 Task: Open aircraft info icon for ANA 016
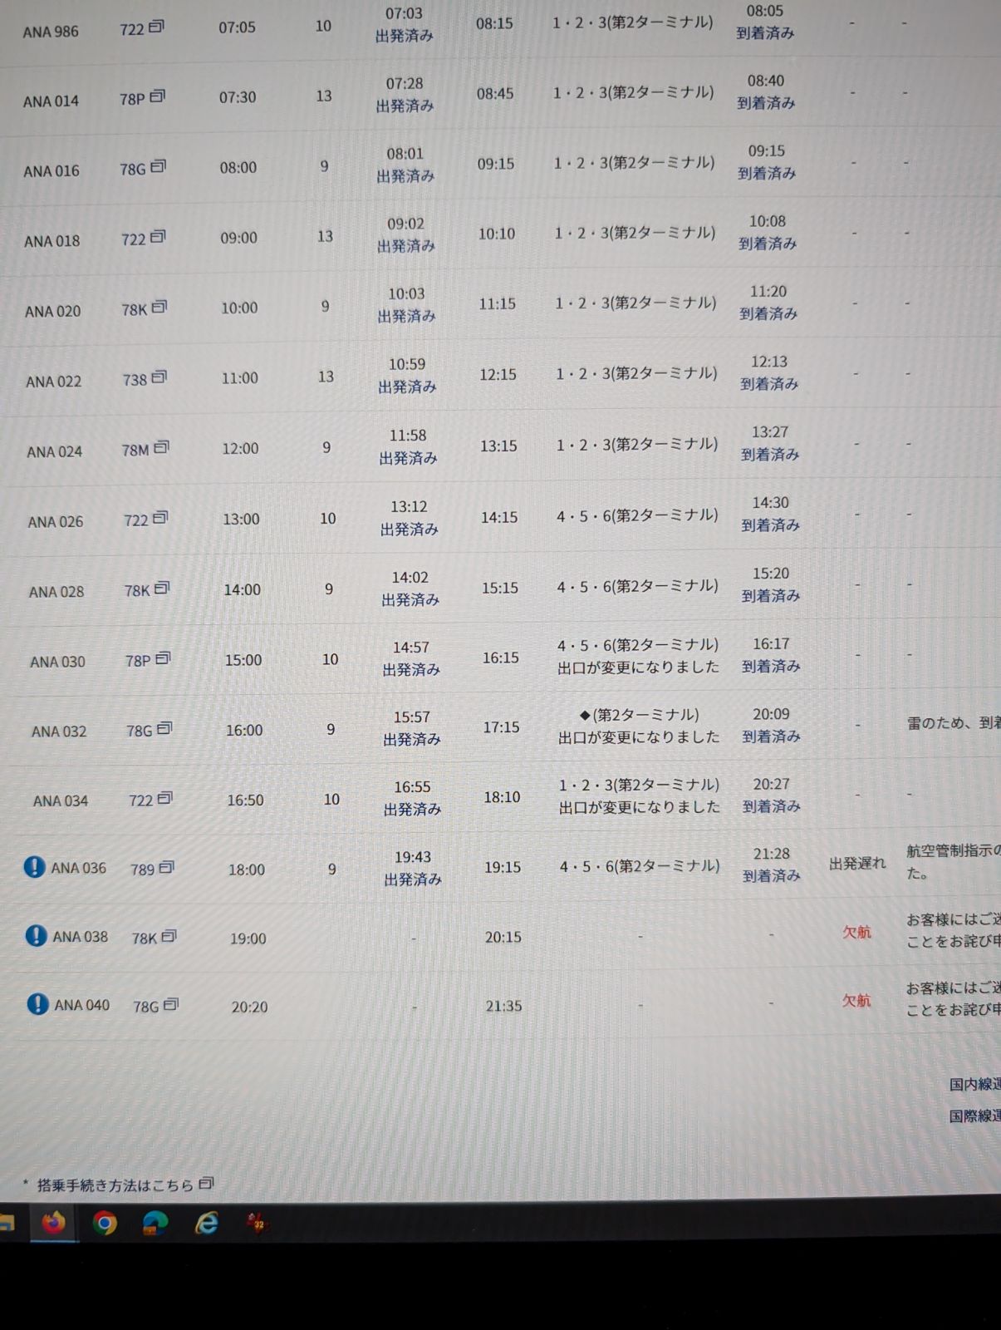pyautogui.click(x=158, y=166)
